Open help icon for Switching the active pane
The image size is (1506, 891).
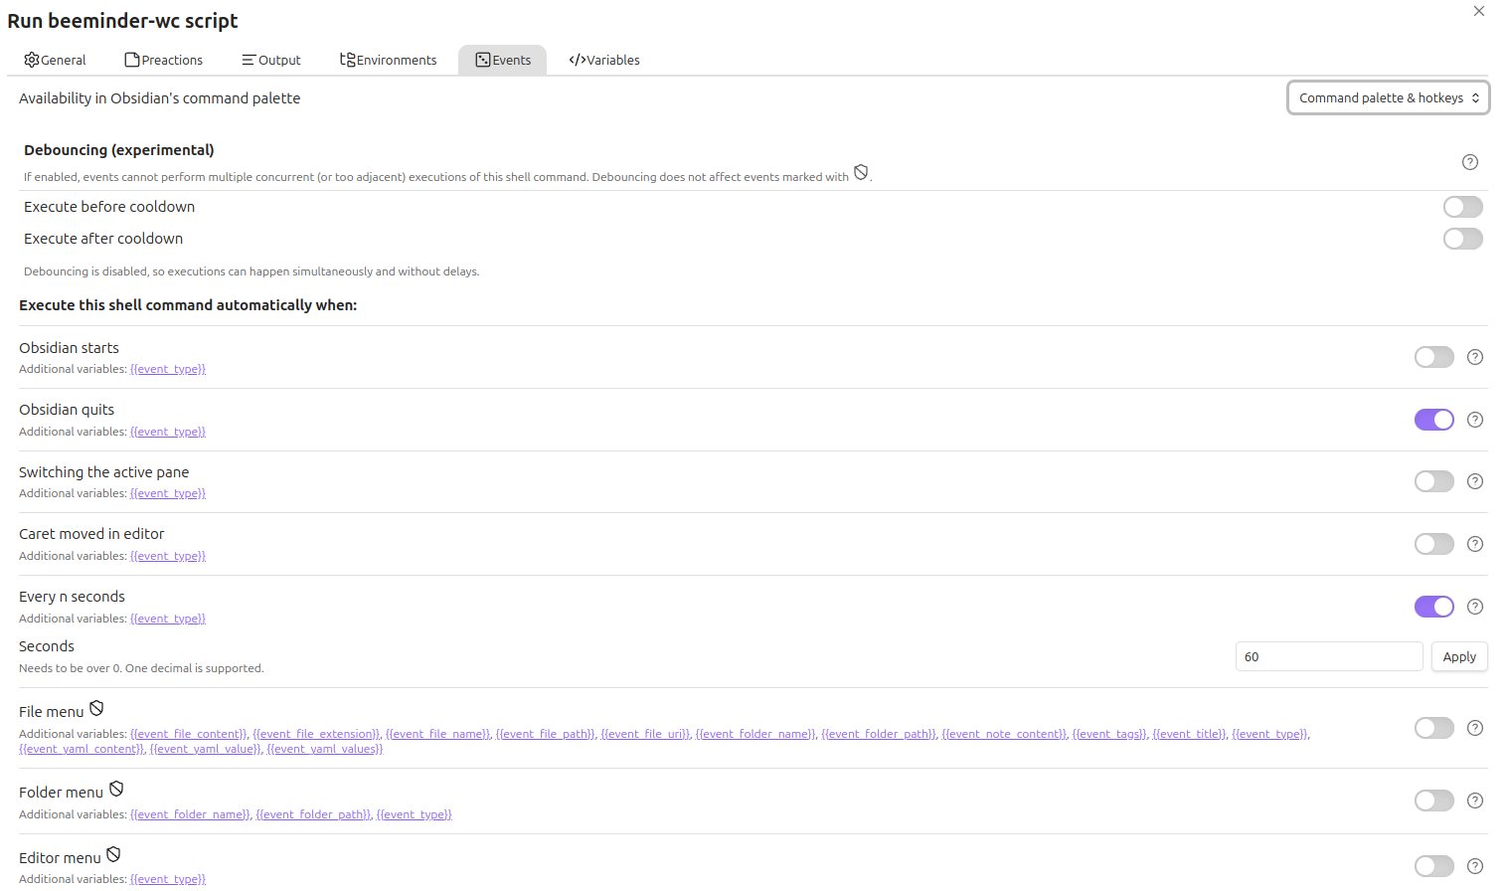click(x=1475, y=481)
